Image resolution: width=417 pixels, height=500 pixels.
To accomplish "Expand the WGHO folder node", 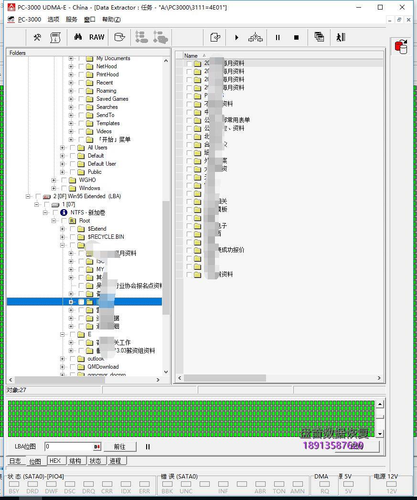I will point(53,180).
